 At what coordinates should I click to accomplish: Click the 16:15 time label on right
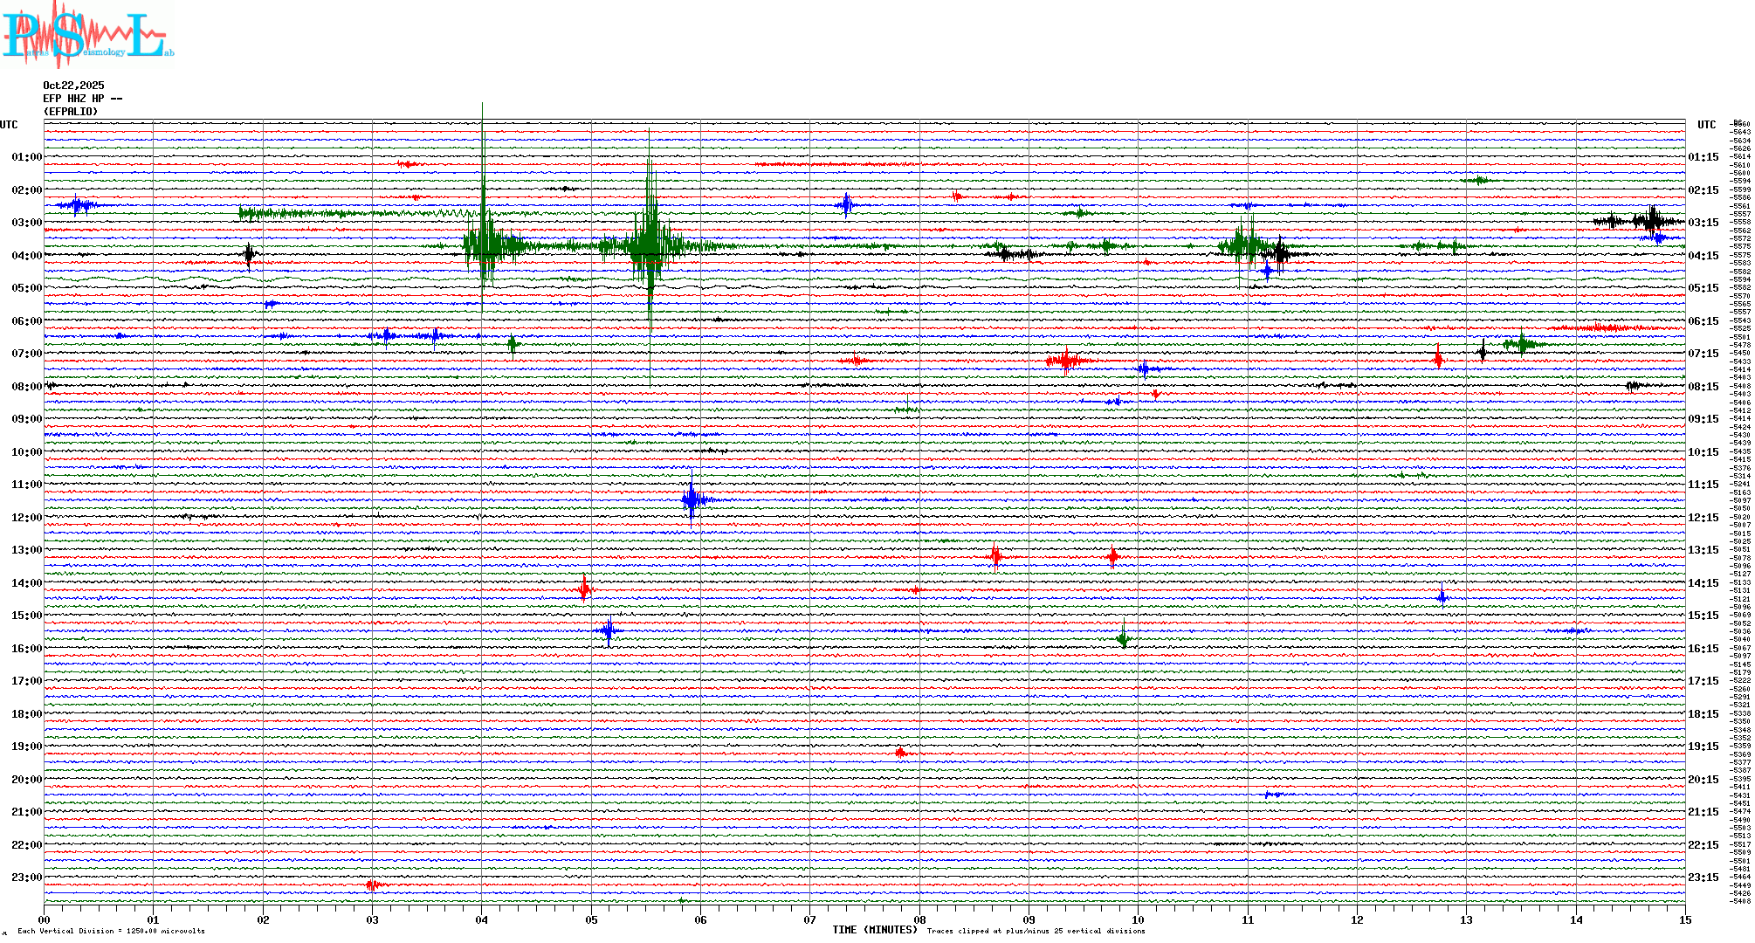(x=1703, y=649)
